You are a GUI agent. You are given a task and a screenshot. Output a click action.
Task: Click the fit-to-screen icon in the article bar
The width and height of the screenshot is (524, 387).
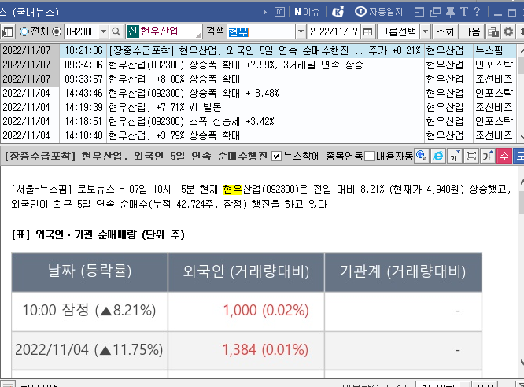point(471,156)
